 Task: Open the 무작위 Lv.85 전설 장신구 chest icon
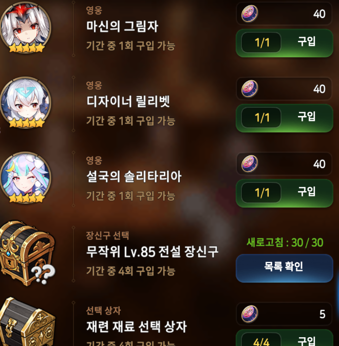pos(28,253)
